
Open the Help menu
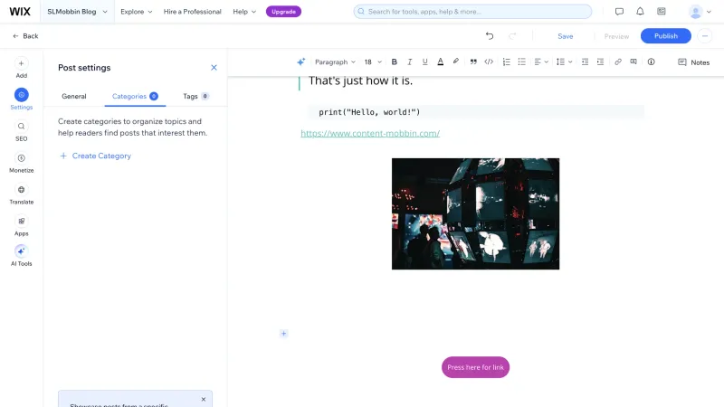tap(244, 12)
